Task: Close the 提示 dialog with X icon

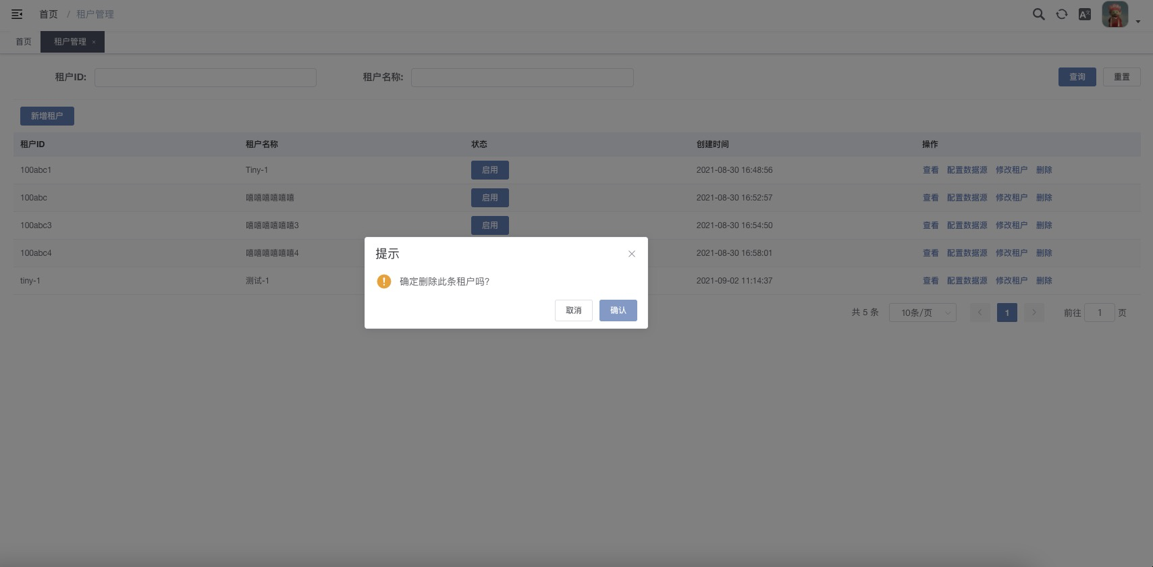Action: (632, 254)
